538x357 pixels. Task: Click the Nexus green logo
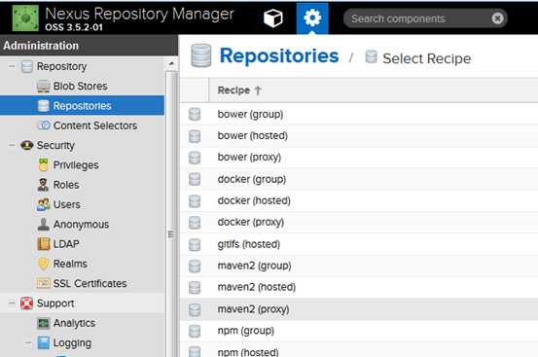click(x=25, y=18)
